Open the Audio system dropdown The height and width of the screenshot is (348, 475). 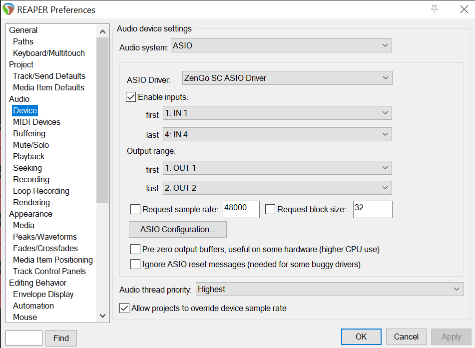pyautogui.click(x=281, y=45)
